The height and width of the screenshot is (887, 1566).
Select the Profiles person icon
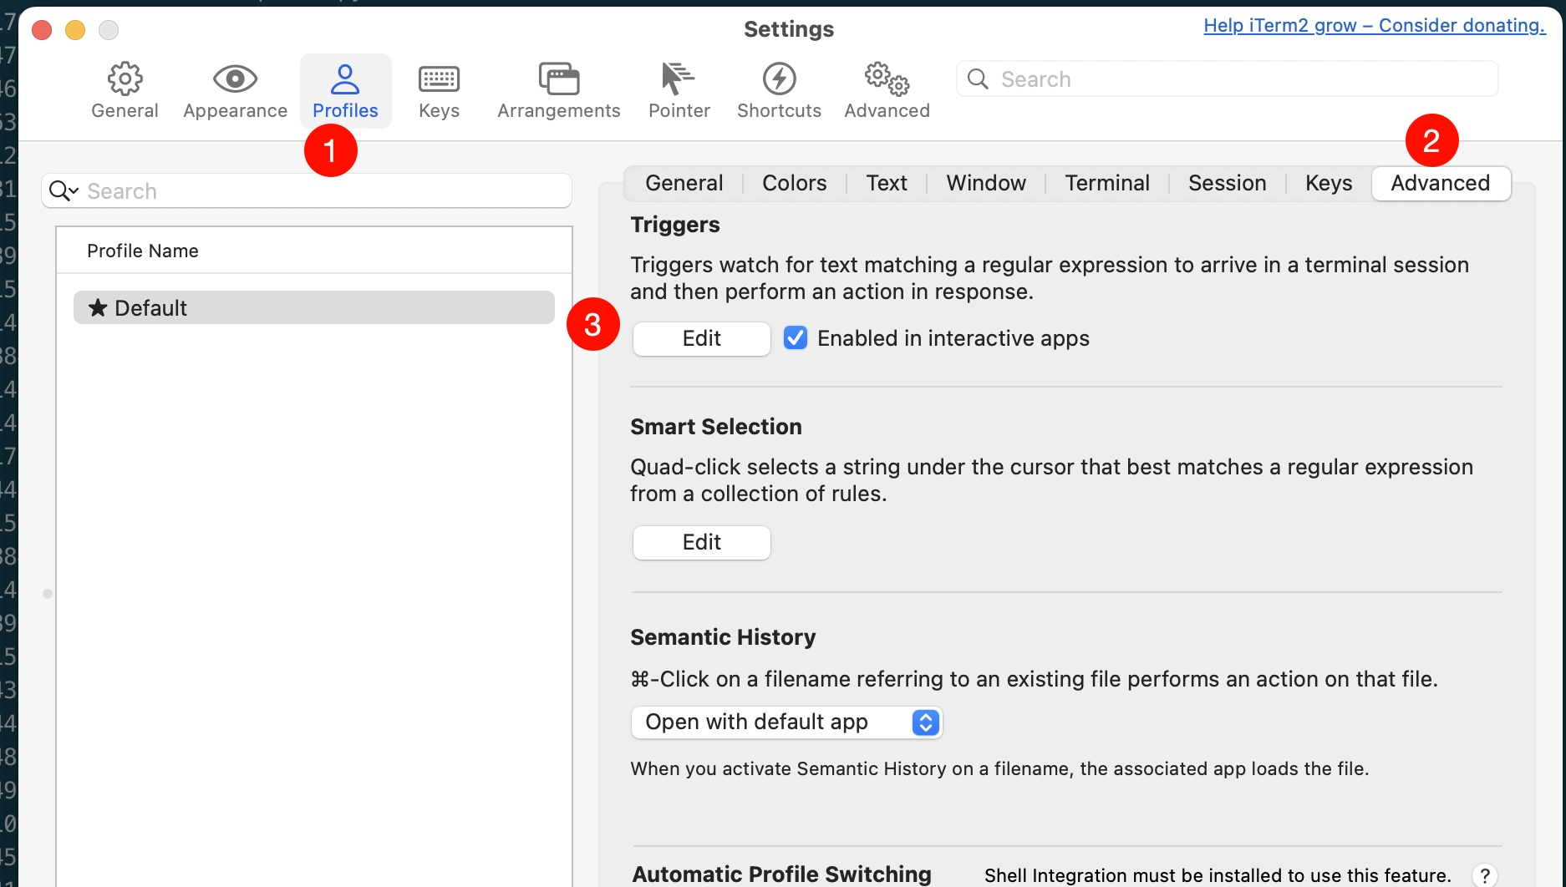345,79
